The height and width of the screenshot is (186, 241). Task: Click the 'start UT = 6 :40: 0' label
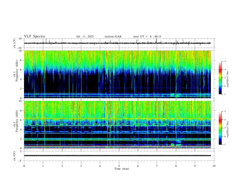coord(147,36)
